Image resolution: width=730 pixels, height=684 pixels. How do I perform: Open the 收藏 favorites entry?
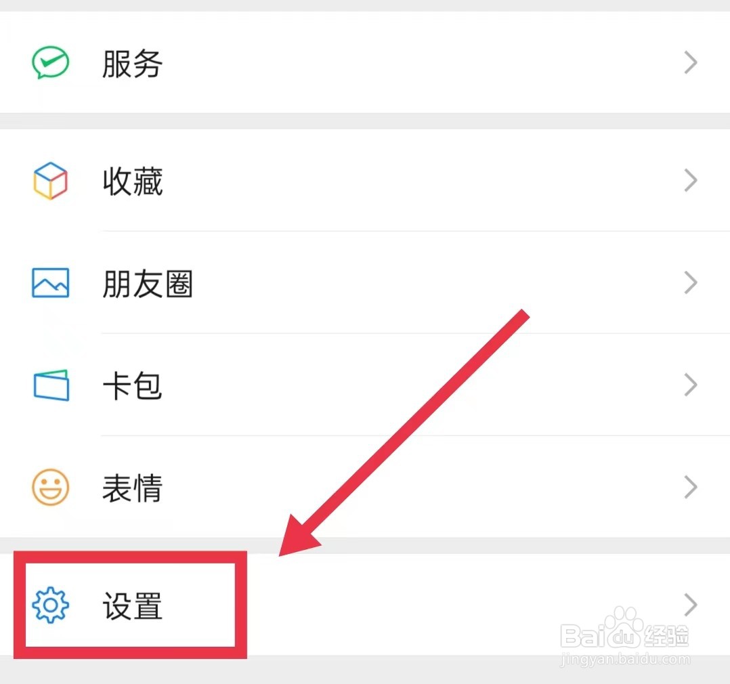point(365,181)
